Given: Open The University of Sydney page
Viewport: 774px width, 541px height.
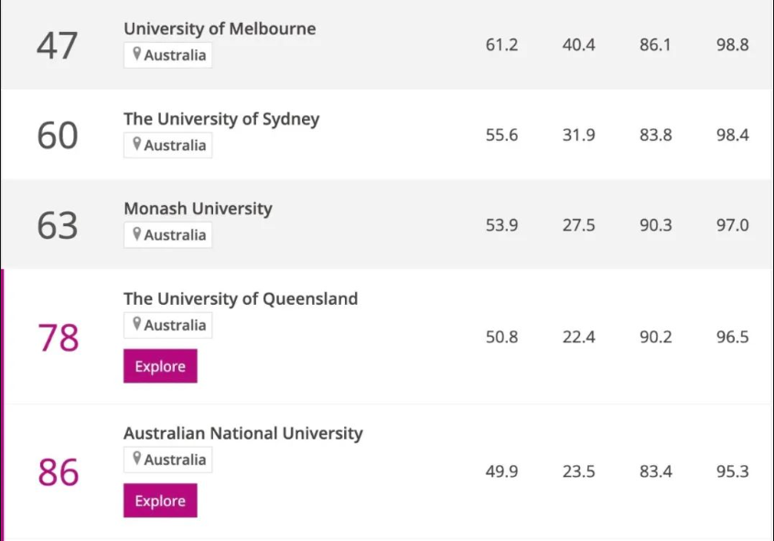Looking at the screenshot, I should 221,119.
